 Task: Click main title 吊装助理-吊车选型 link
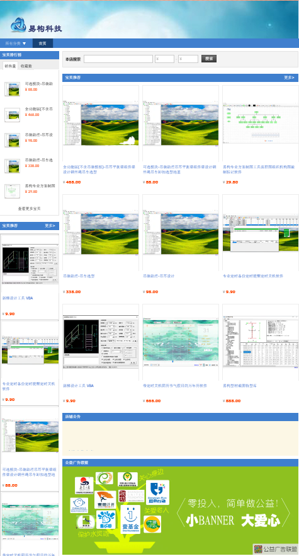point(78,276)
